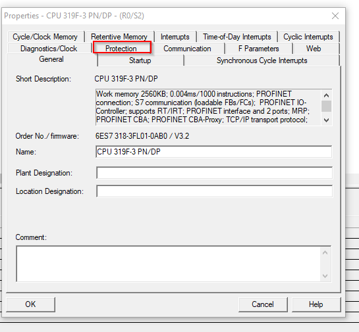Click the Name input field
Image resolution: width=359 pixels, height=332 pixels.
[214, 152]
